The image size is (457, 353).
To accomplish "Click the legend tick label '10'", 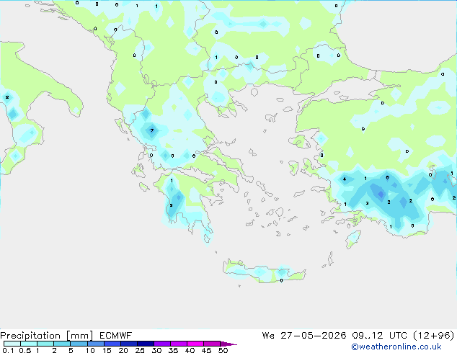I will pos(90,350).
